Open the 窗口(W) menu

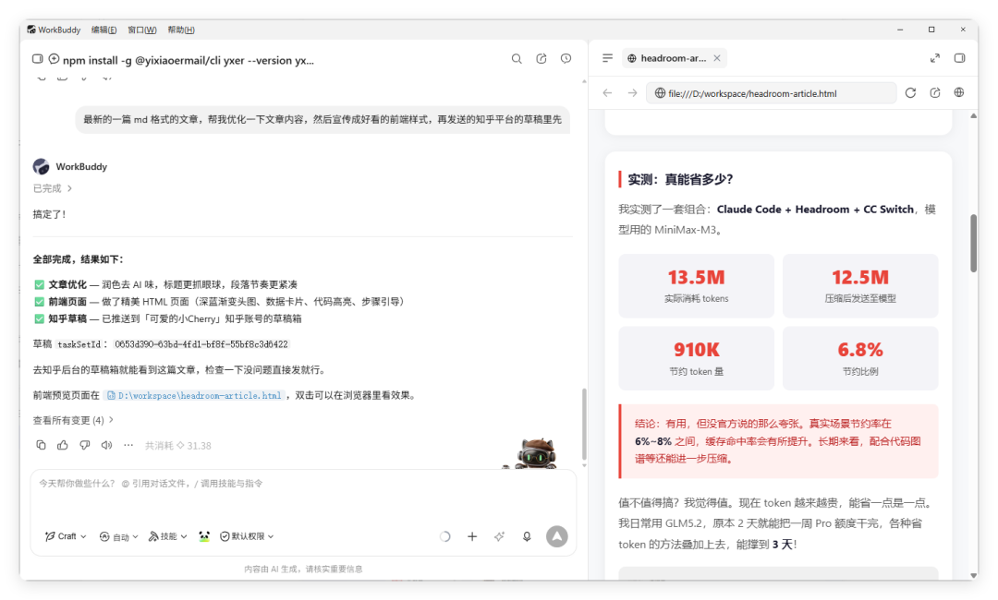(142, 30)
